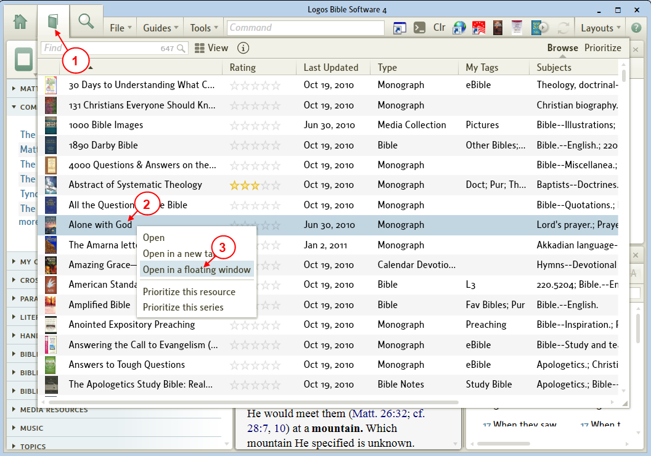Click the library horizontal scrollbar

[253, 402]
